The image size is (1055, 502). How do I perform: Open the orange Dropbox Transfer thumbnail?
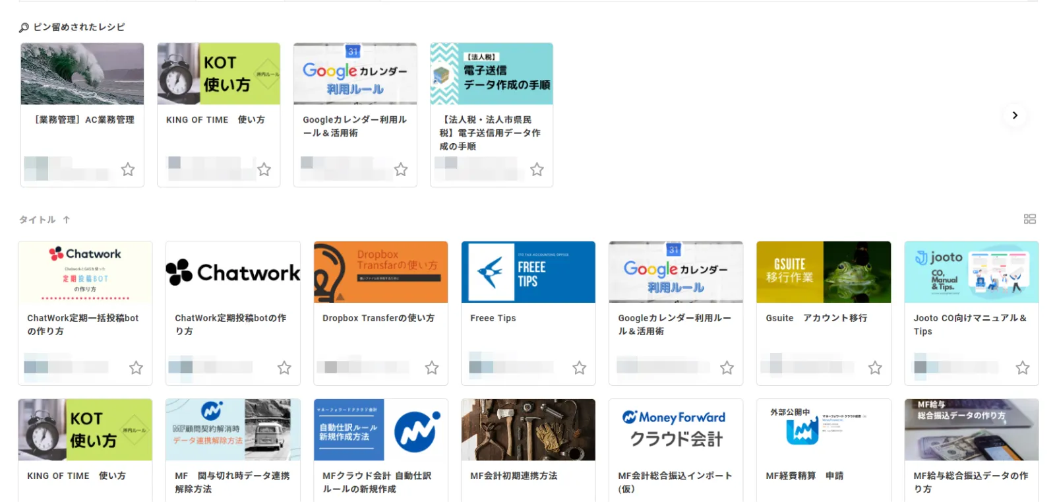[381, 272]
